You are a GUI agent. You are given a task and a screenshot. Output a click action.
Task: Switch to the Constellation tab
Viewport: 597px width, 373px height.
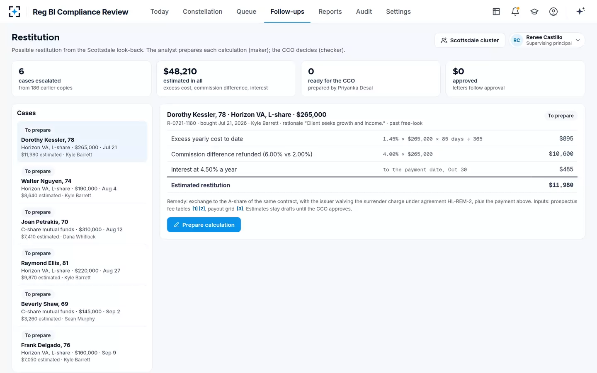[203, 12]
